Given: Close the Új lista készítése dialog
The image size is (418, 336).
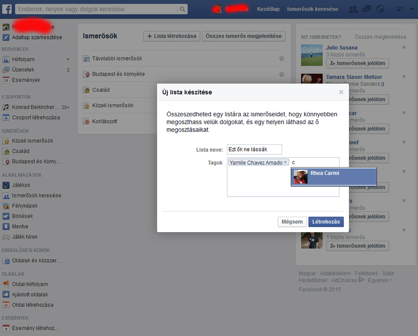Looking at the screenshot, I should 341,92.
